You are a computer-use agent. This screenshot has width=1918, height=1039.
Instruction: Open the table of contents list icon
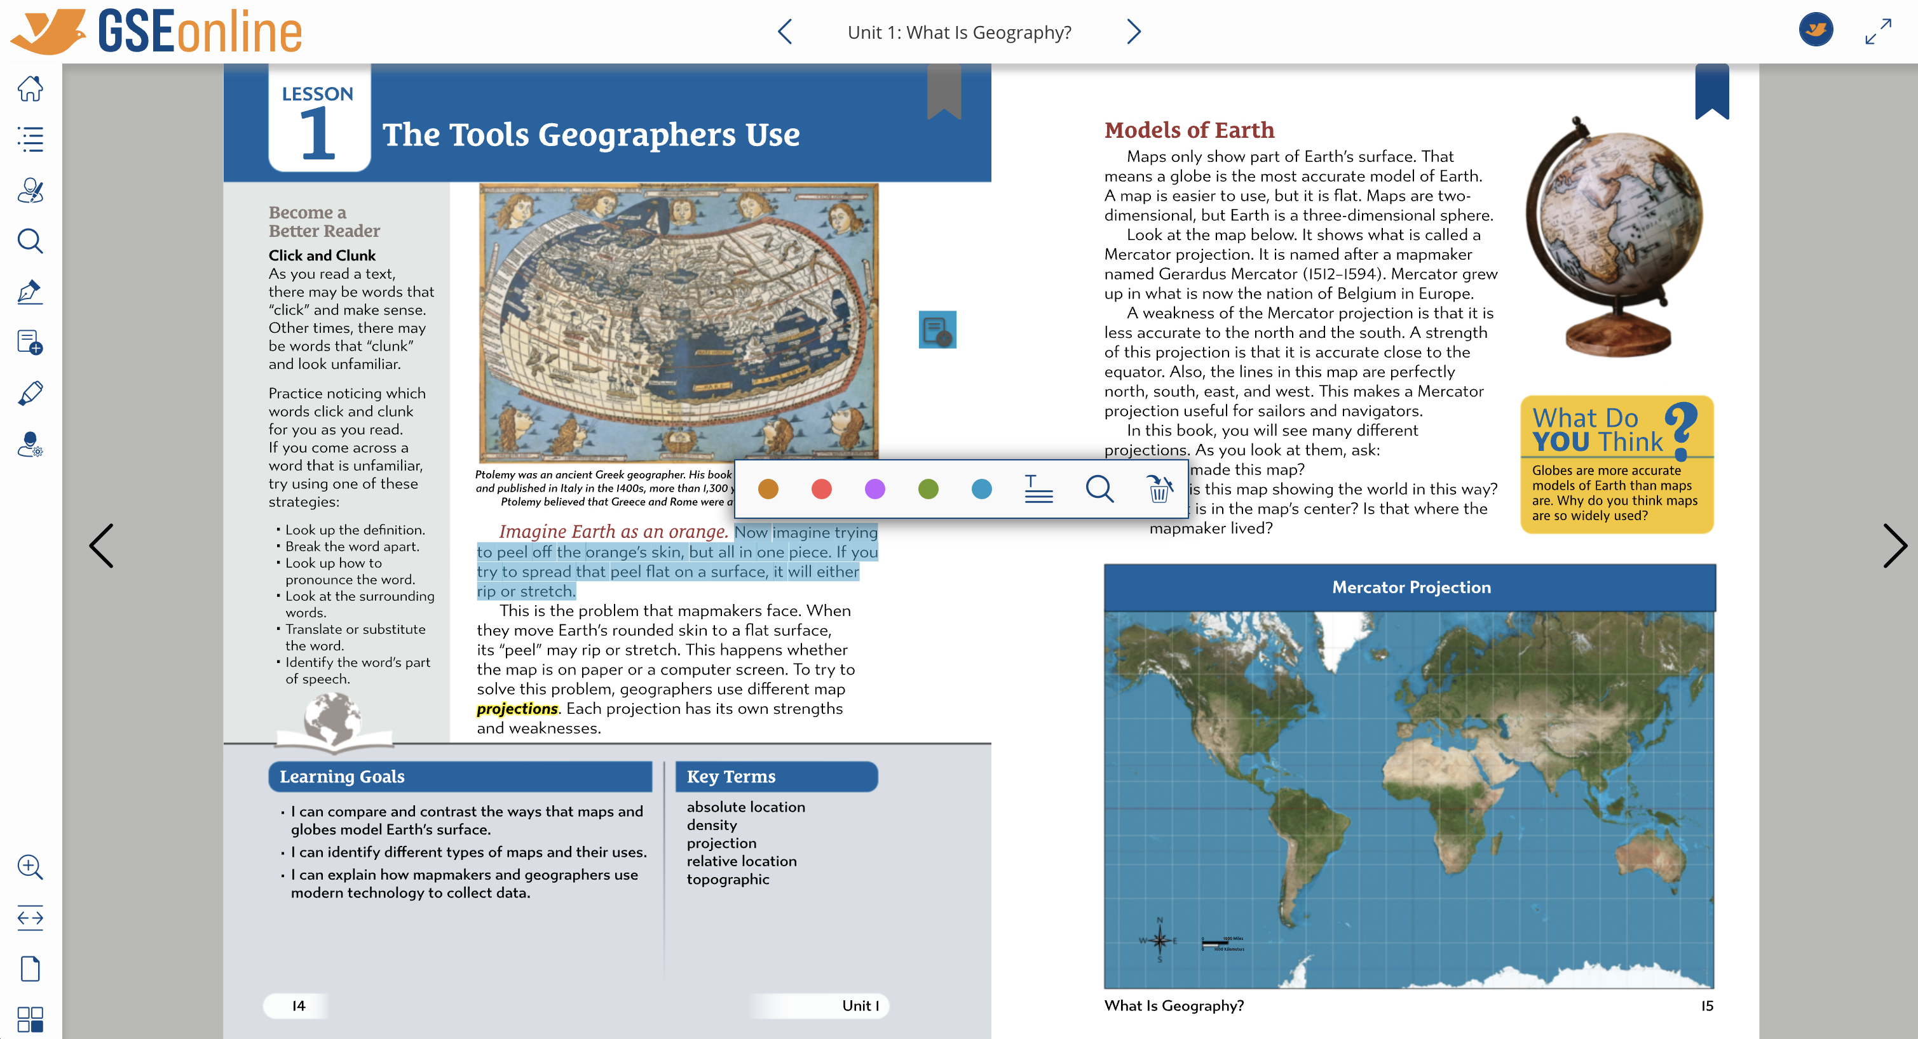(x=31, y=139)
